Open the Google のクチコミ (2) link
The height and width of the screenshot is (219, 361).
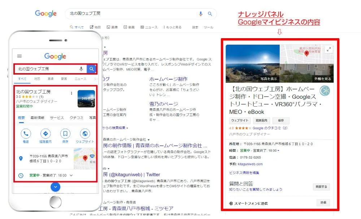(x=270, y=128)
